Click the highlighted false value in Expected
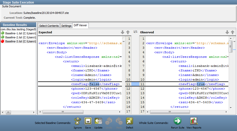The height and width of the screenshot is (131, 237). coord(94,84)
